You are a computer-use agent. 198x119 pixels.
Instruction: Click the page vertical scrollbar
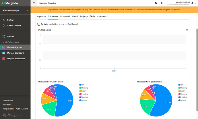[197, 70]
